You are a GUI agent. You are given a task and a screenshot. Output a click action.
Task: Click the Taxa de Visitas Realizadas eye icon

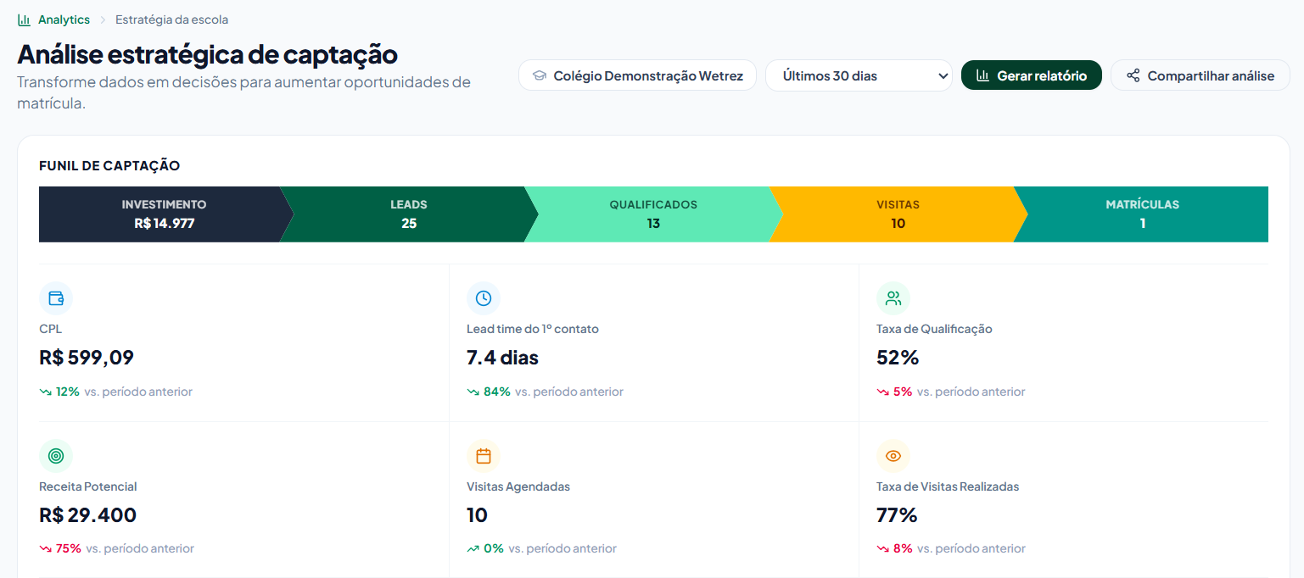pyautogui.click(x=893, y=456)
